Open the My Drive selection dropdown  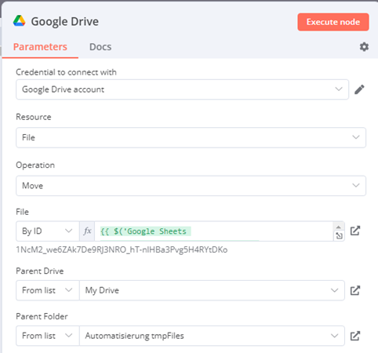pos(212,290)
